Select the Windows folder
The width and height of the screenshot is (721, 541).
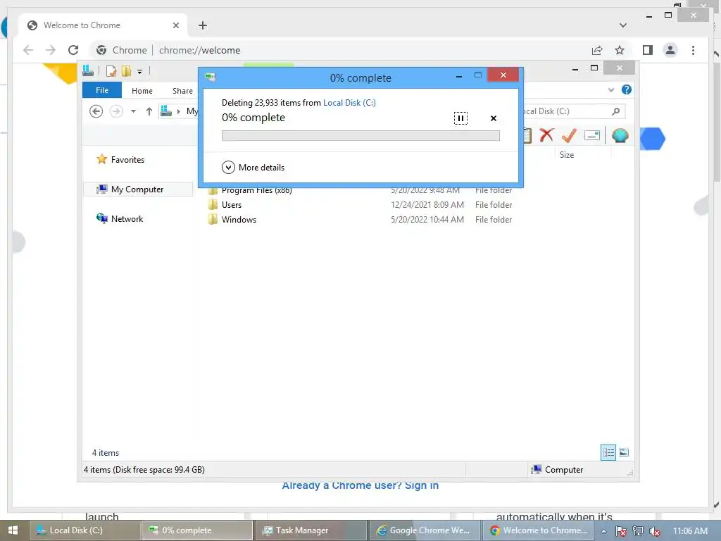click(239, 220)
